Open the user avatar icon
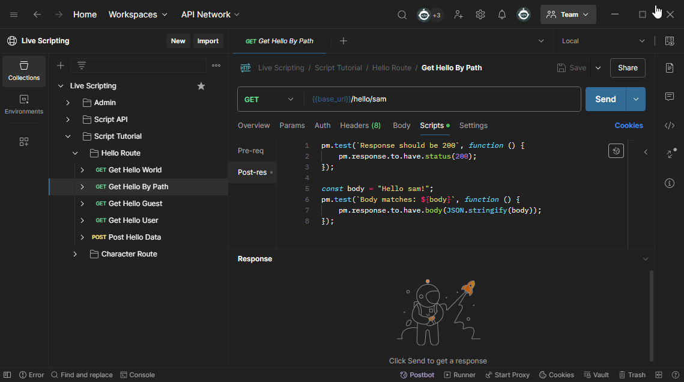Screen dimensions: 684x382 coord(524,15)
